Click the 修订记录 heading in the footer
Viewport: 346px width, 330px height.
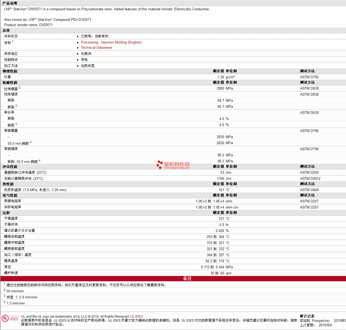307,316
